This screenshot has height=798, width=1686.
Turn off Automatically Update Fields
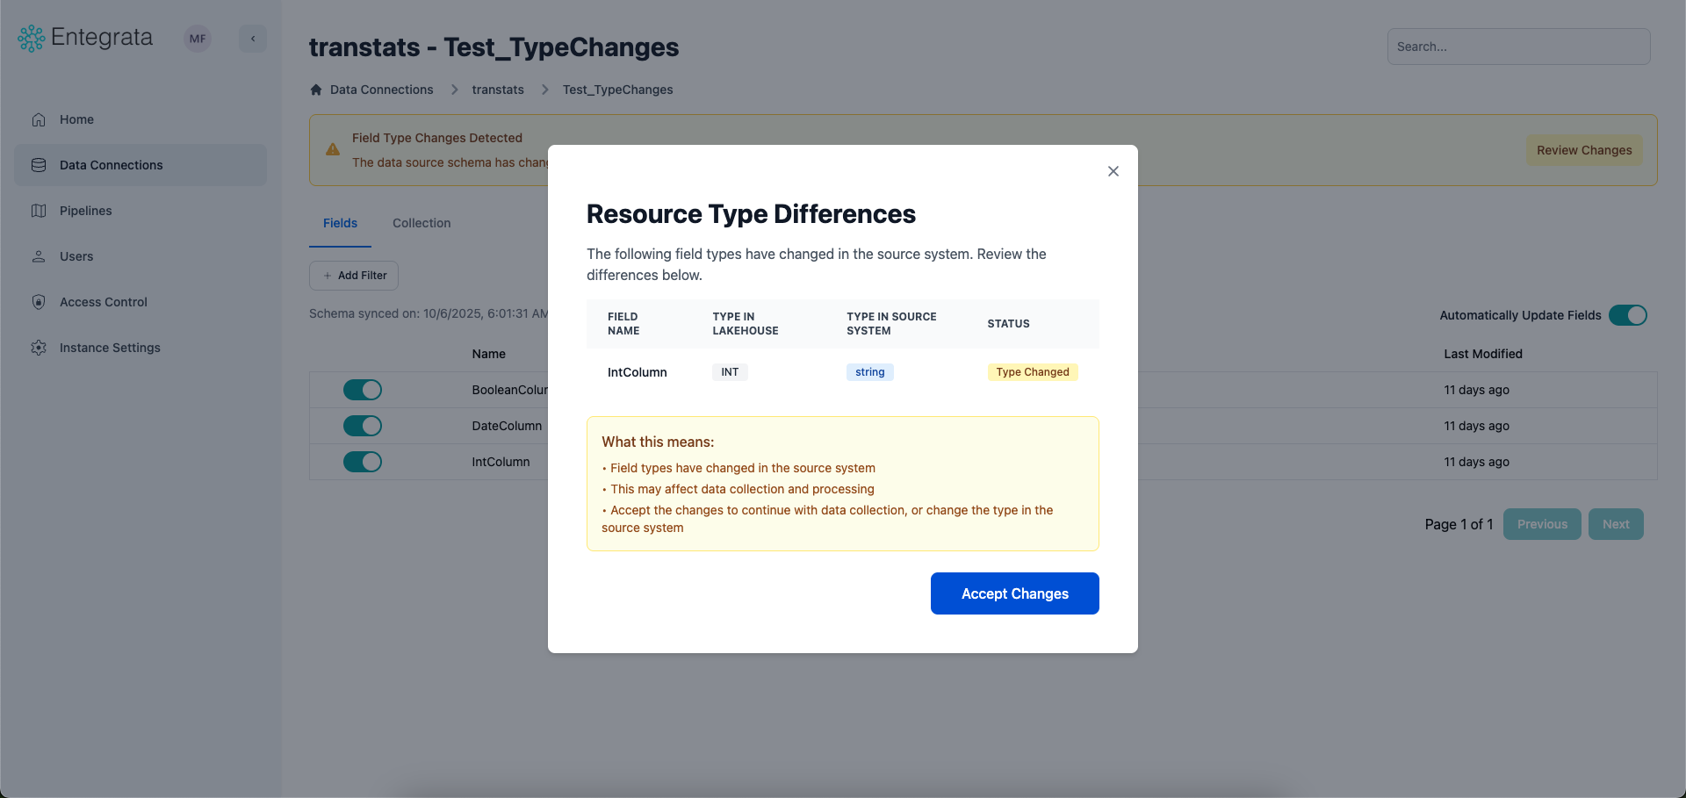coord(1628,315)
